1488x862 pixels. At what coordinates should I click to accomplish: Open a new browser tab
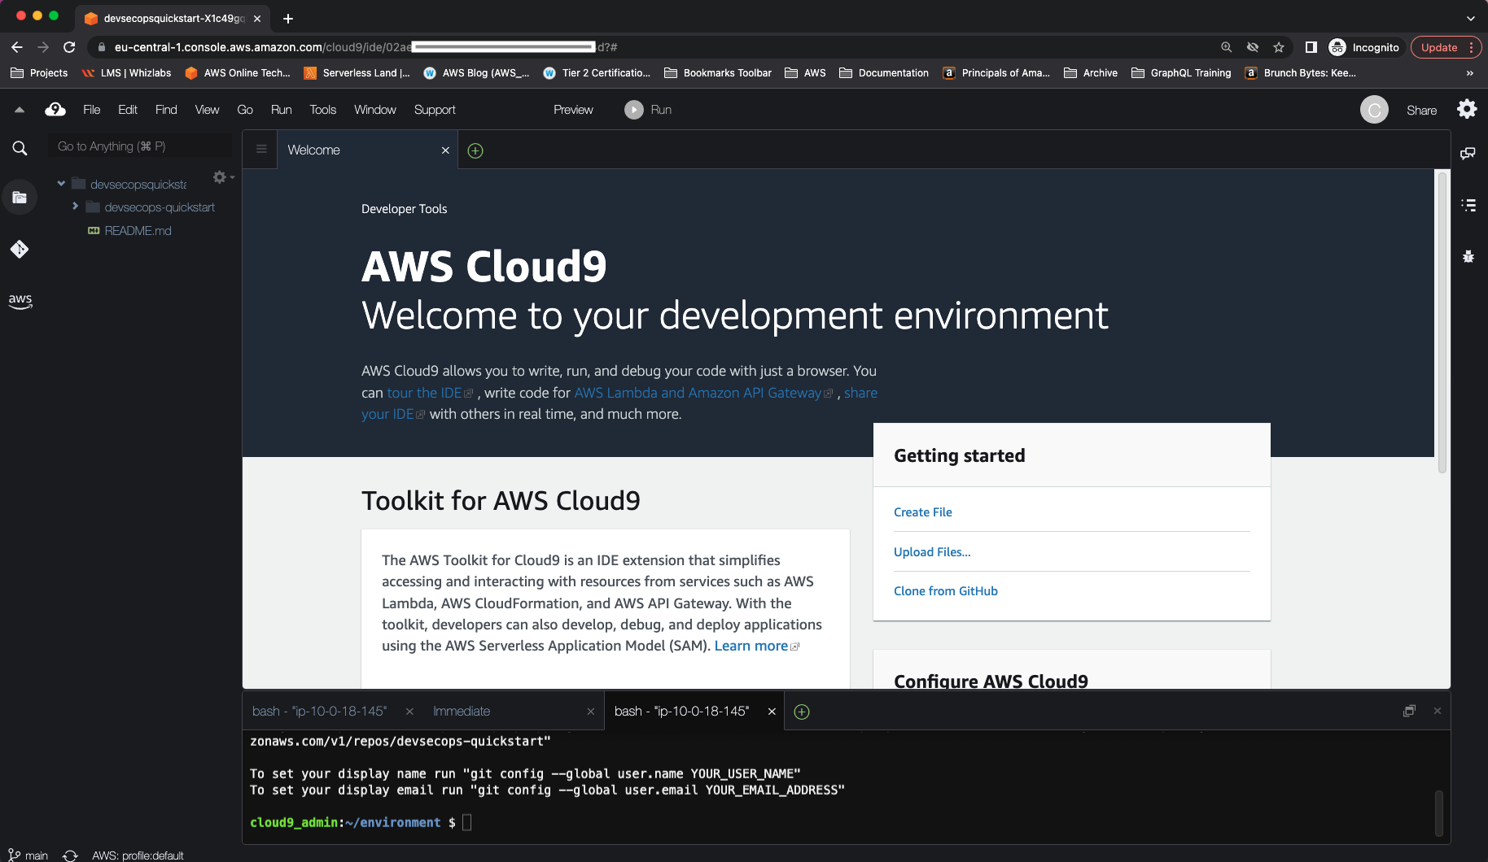(288, 18)
